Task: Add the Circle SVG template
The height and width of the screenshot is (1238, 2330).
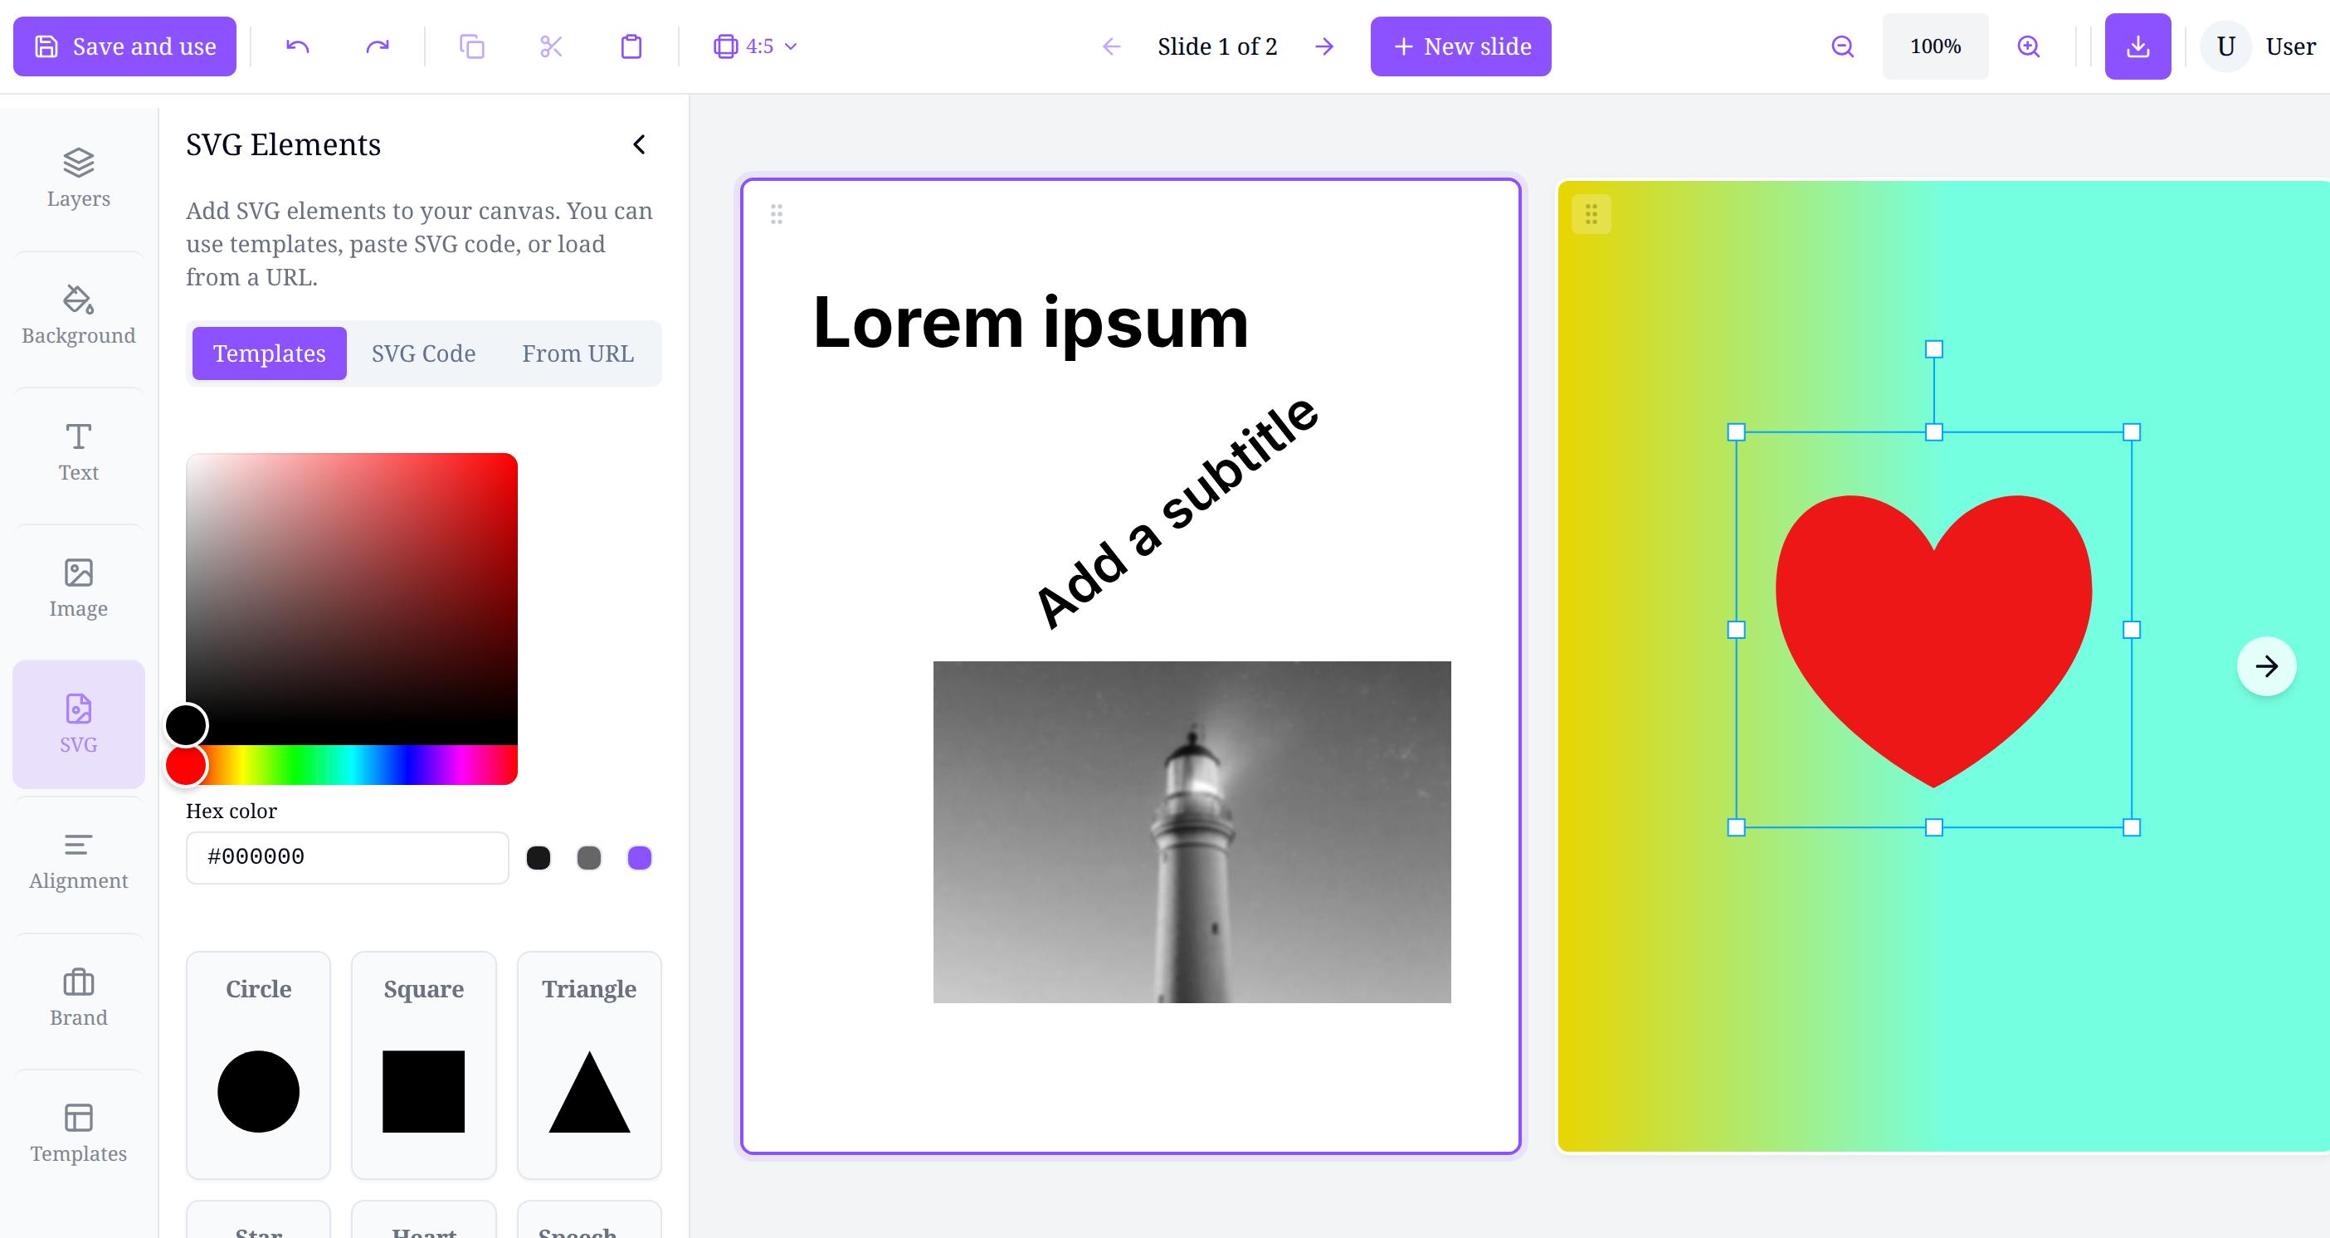Action: pyautogui.click(x=259, y=1065)
